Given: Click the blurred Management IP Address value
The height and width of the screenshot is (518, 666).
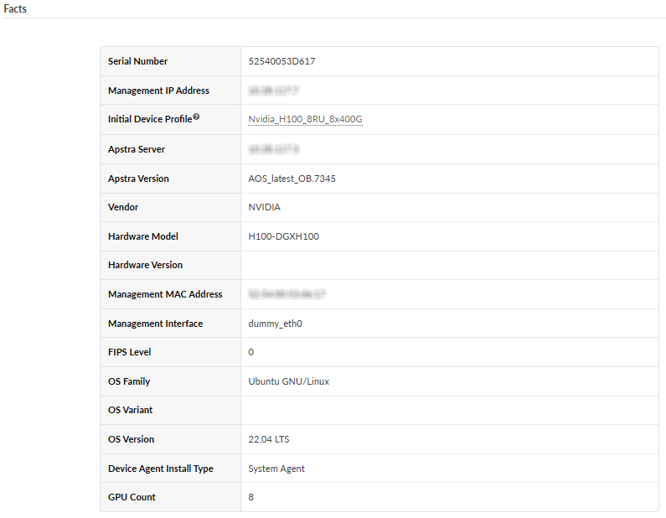Looking at the screenshot, I should point(274,91).
